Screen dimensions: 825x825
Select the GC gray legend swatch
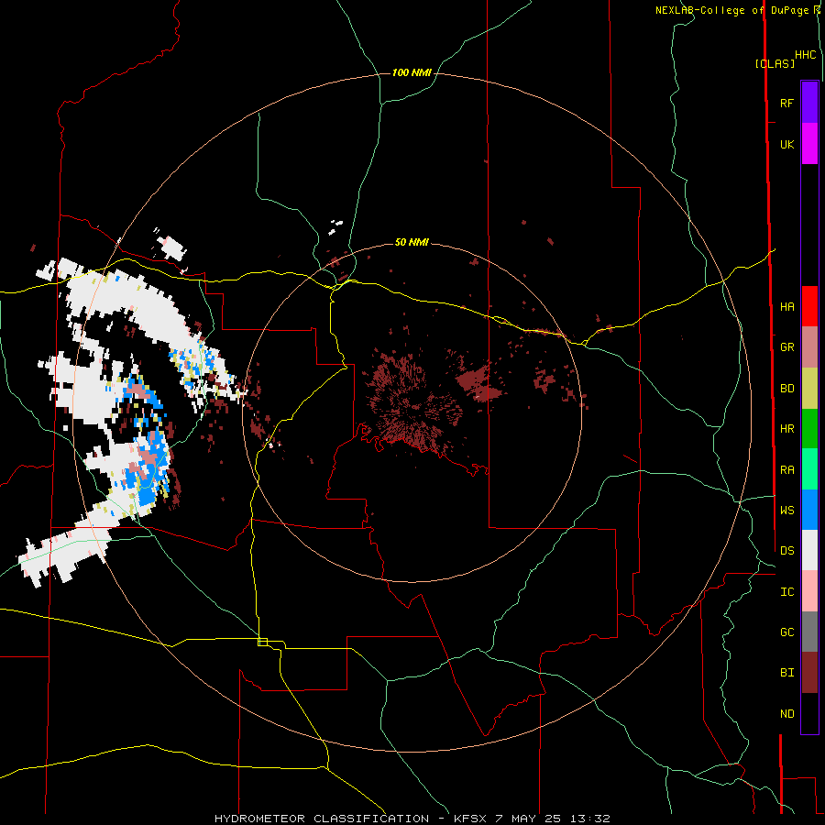[809, 632]
